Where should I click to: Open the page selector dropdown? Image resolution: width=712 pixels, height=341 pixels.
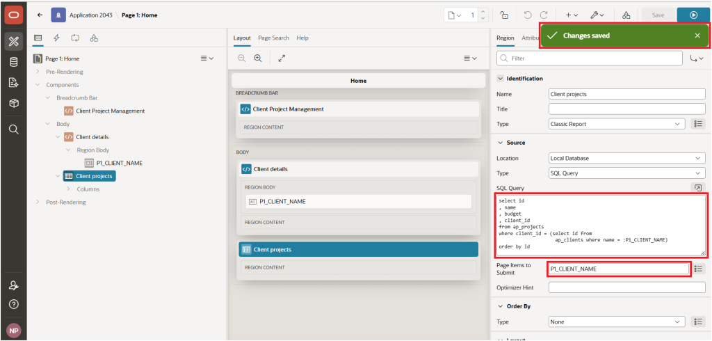coord(455,15)
